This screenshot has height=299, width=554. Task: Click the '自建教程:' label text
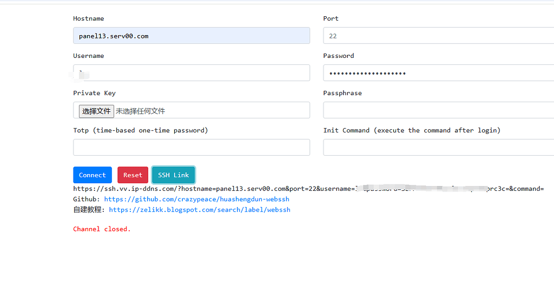pos(89,210)
